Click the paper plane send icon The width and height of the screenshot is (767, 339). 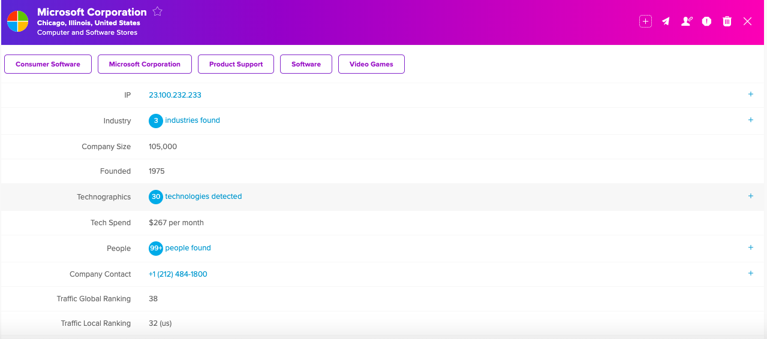(666, 22)
